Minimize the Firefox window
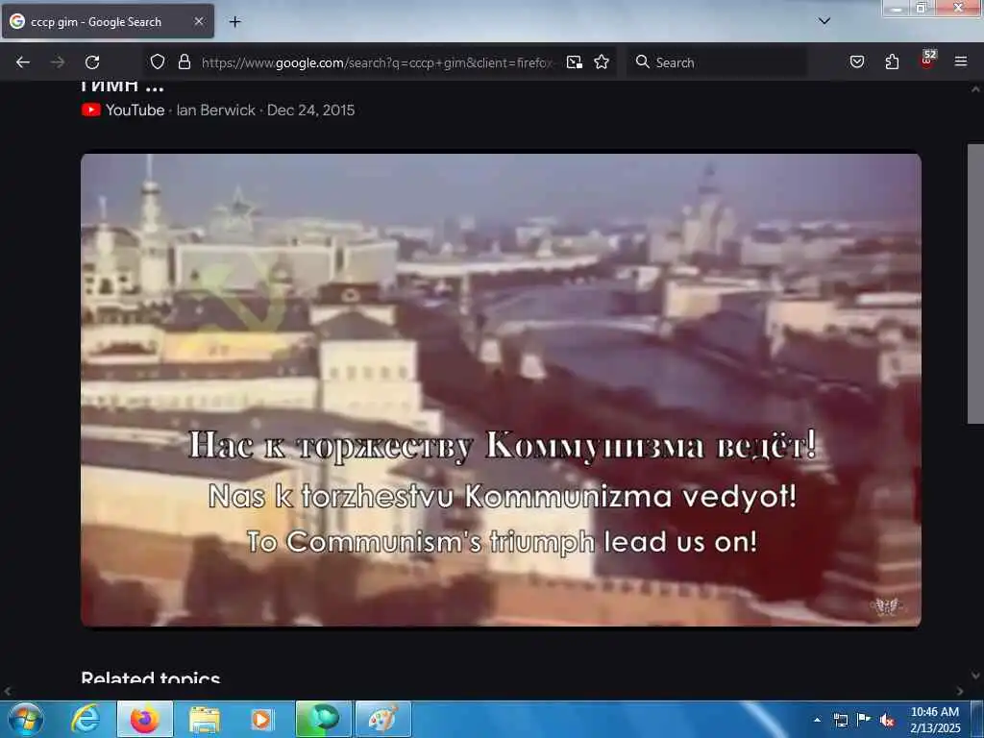Image resolution: width=984 pixels, height=738 pixels. coord(897,8)
